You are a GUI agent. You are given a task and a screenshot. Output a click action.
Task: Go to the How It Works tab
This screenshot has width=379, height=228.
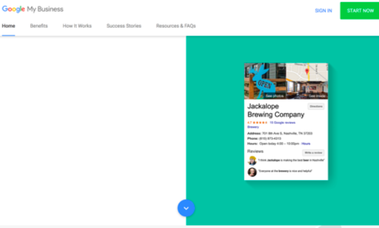pyautogui.click(x=77, y=26)
